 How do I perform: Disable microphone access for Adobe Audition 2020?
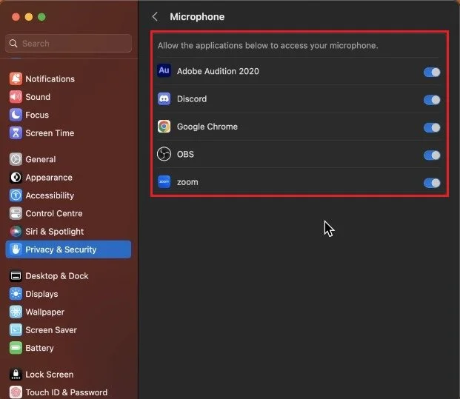tap(432, 72)
